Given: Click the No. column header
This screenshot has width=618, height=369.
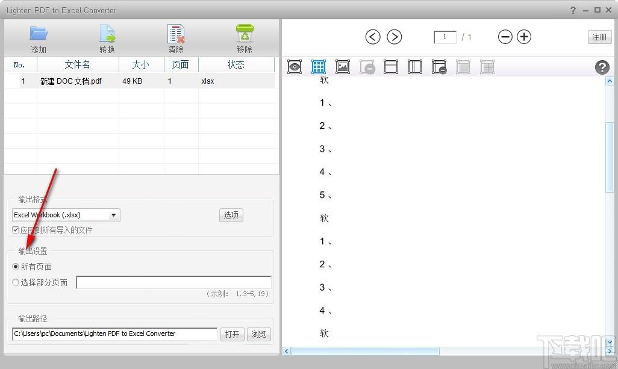Looking at the screenshot, I should [20, 64].
